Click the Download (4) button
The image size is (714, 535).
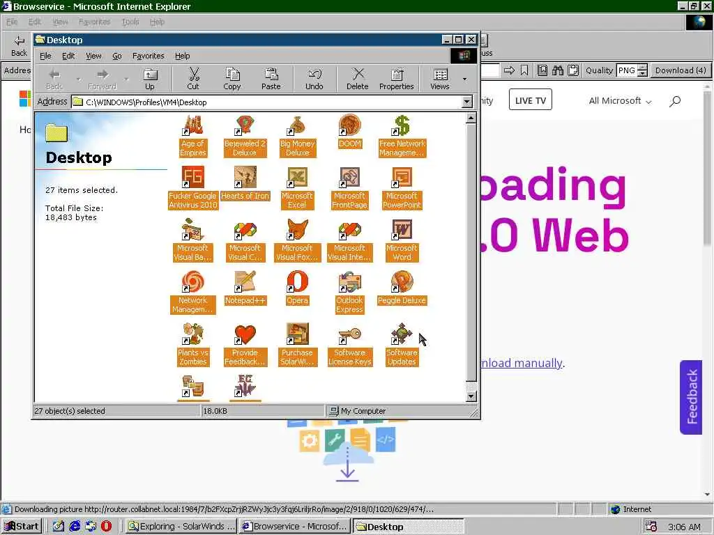[681, 70]
